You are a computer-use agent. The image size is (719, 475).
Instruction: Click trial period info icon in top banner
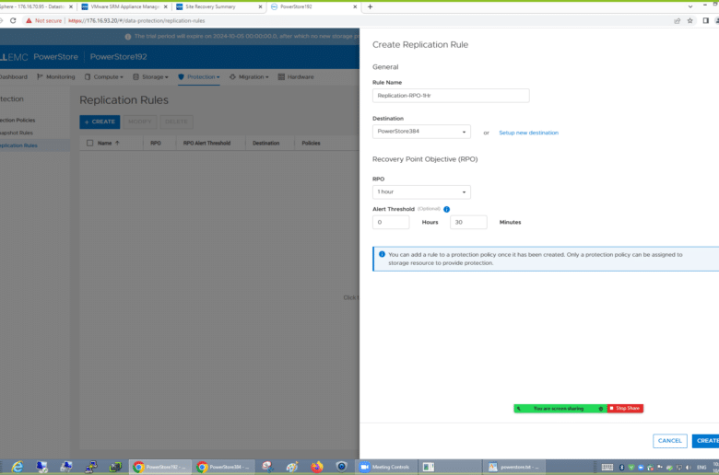pos(128,36)
